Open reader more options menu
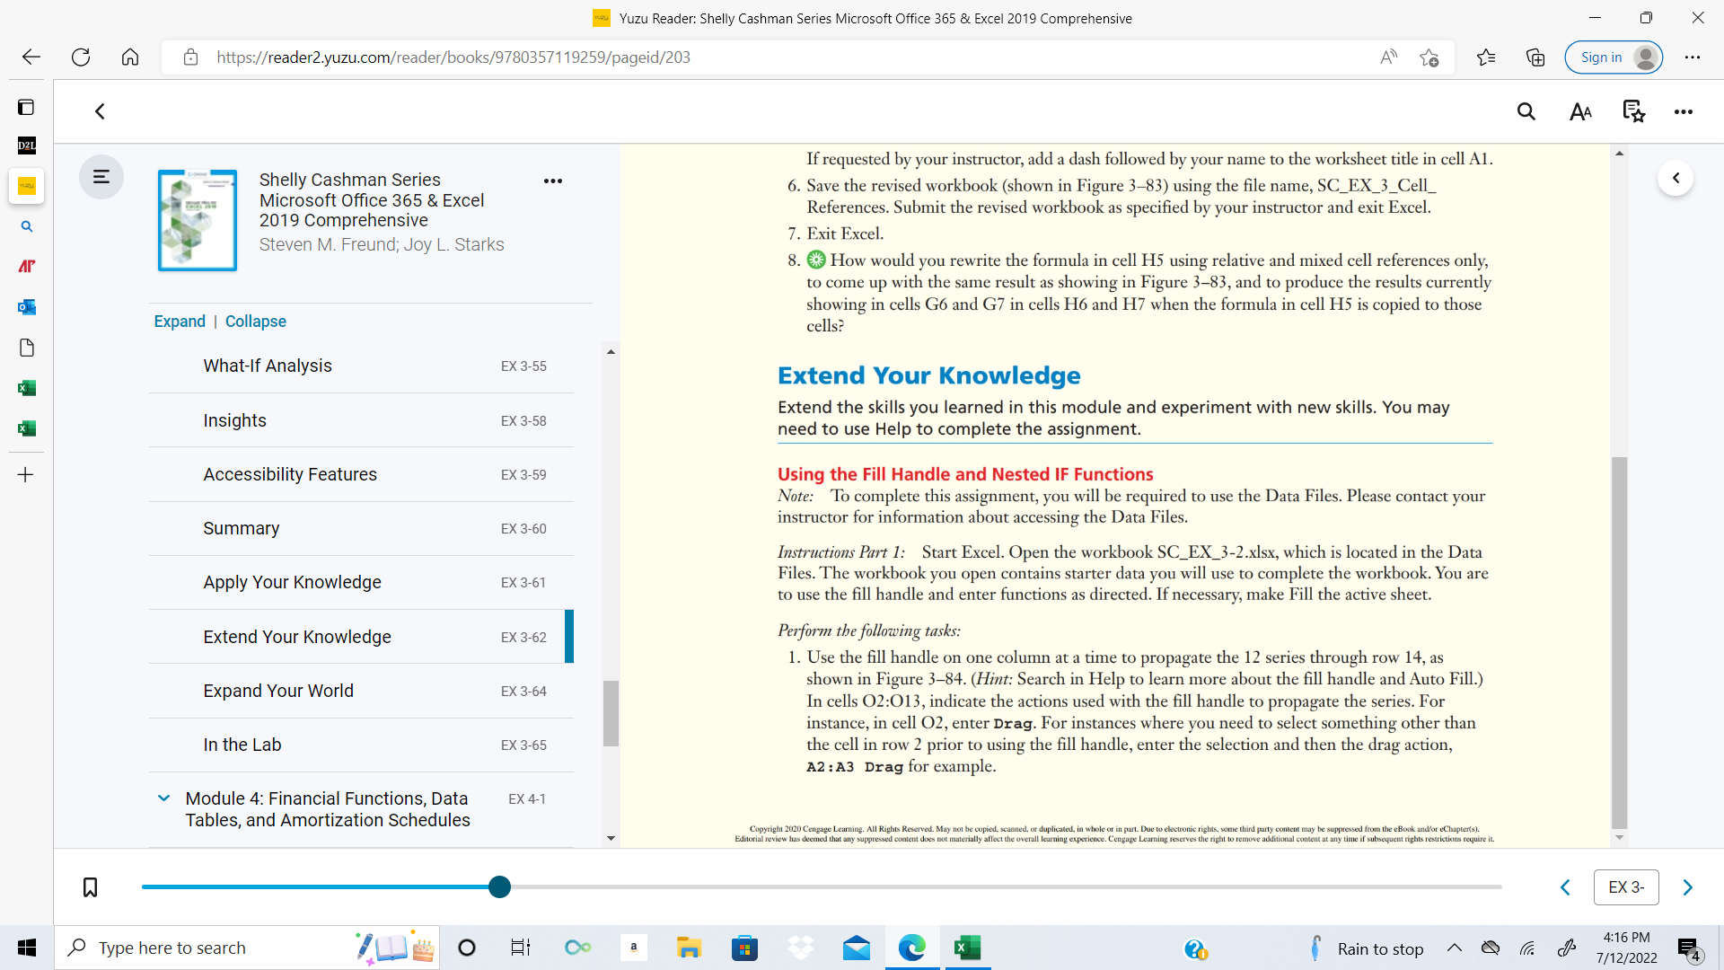Screen dimensions: 1724x970 [1684, 111]
